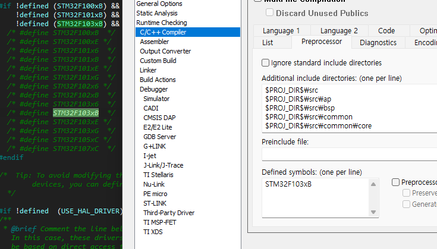Click highlighted STM32F103xB in commented define

click(76, 113)
